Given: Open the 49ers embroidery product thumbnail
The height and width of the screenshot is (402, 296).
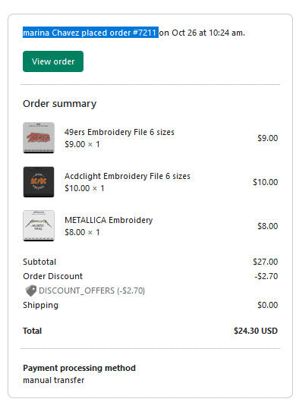Looking at the screenshot, I should pos(39,138).
